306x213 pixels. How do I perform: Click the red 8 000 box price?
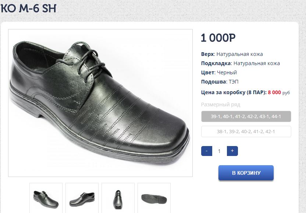[274, 92]
